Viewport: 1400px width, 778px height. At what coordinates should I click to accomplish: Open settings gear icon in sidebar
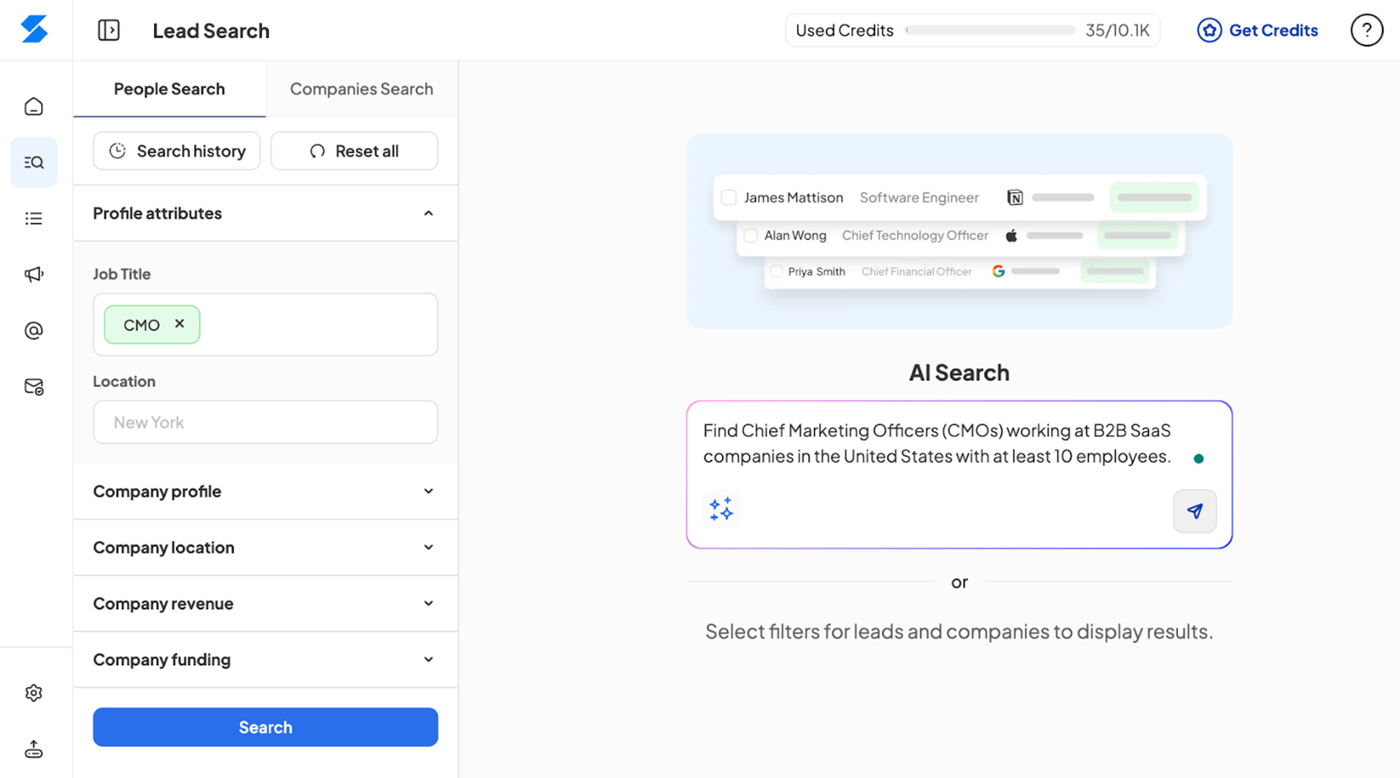click(34, 693)
